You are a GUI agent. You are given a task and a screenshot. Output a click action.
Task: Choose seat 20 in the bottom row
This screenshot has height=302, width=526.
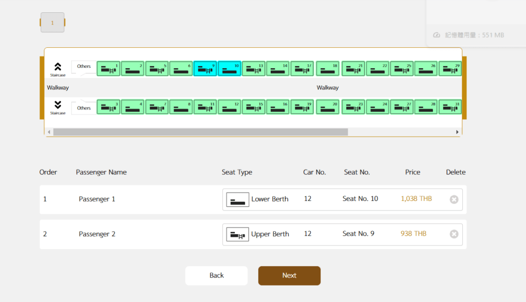328,107
